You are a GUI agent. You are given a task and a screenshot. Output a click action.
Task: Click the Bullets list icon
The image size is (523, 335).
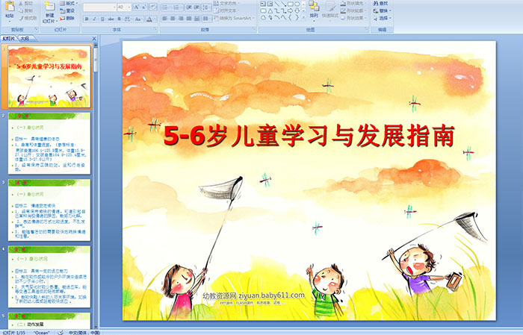click(165, 7)
